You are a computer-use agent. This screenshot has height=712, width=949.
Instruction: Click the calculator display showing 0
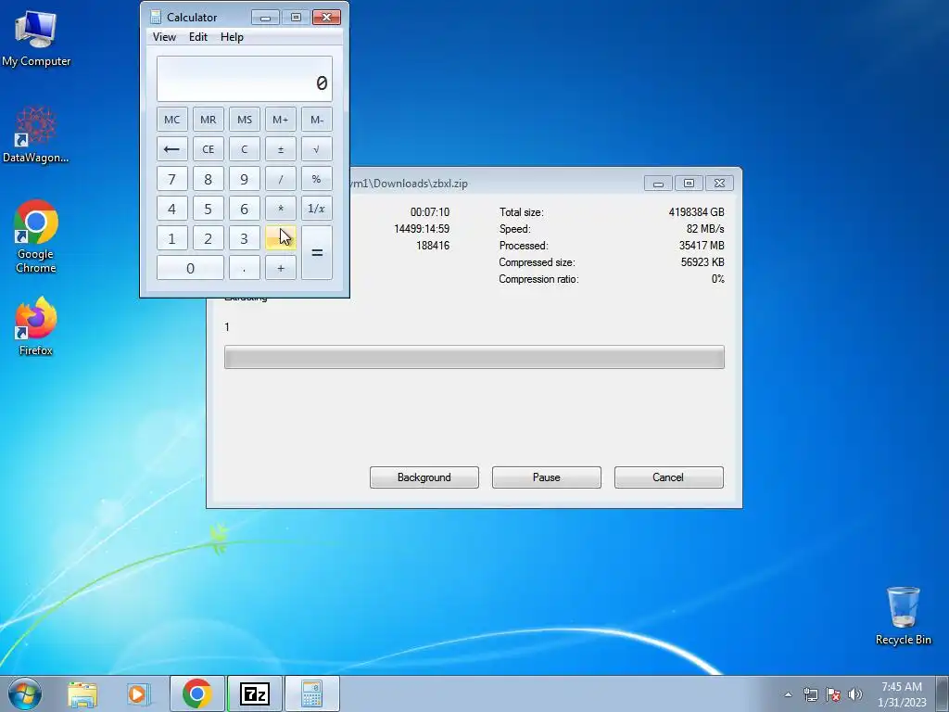pyautogui.click(x=245, y=79)
